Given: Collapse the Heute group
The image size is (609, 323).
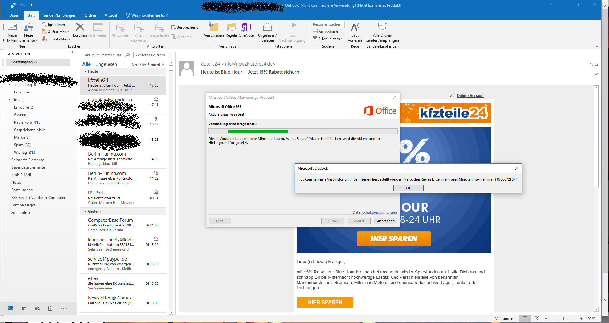Looking at the screenshot, I should click(x=85, y=71).
